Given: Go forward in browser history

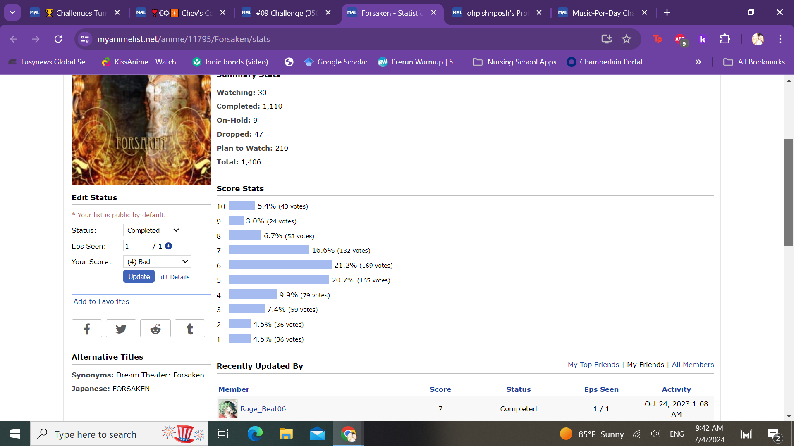Looking at the screenshot, I should [x=36, y=39].
